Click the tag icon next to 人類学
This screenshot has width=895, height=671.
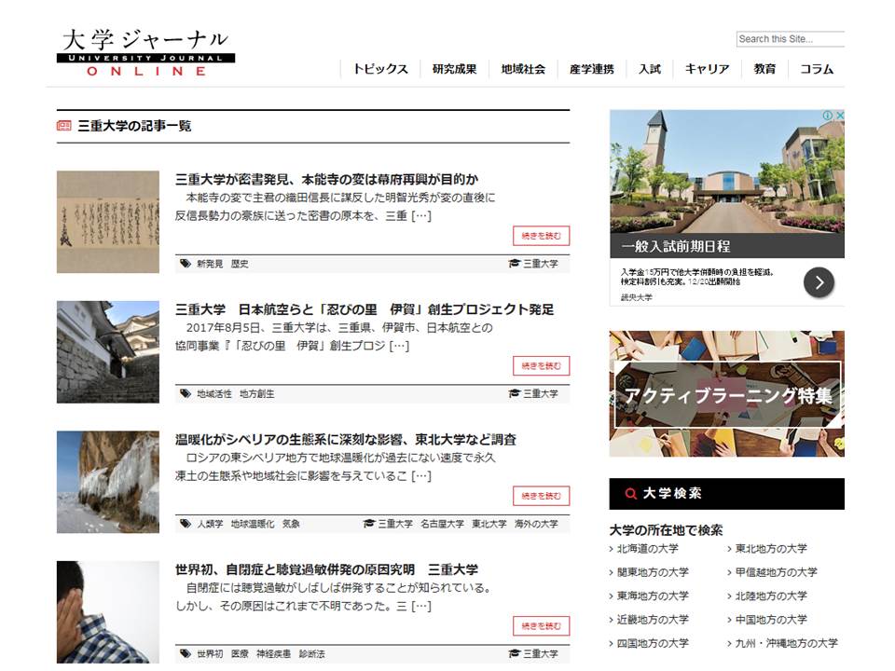point(185,524)
